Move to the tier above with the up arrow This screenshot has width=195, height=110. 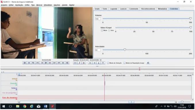pyautogui.click(x=103, y=63)
